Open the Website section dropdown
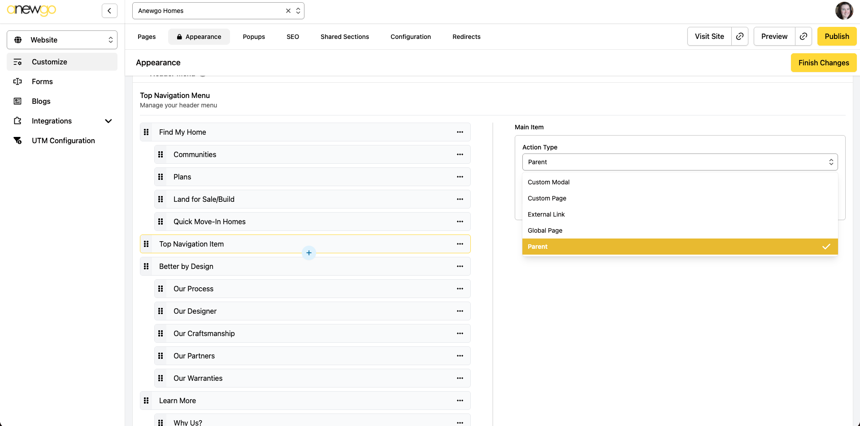Image resolution: width=860 pixels, height=426 pixels. (x=62, y=40)
